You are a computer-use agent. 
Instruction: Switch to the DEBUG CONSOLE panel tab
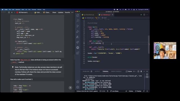pos(116,71)
